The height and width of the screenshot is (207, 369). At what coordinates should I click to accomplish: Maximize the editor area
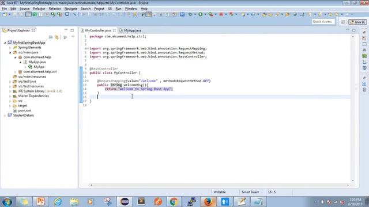(x=353, y=30)
